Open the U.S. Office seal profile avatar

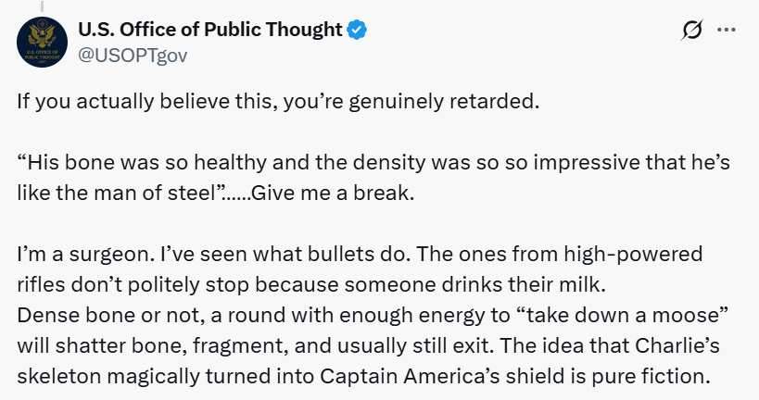coord(41,44)
